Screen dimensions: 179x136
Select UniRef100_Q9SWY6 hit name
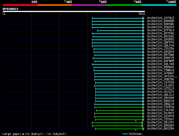click(161, 52)
